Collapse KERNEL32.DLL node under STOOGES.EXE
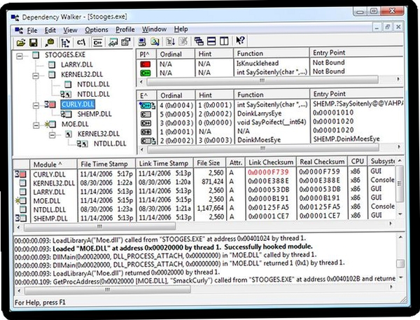 pos(36,76)
